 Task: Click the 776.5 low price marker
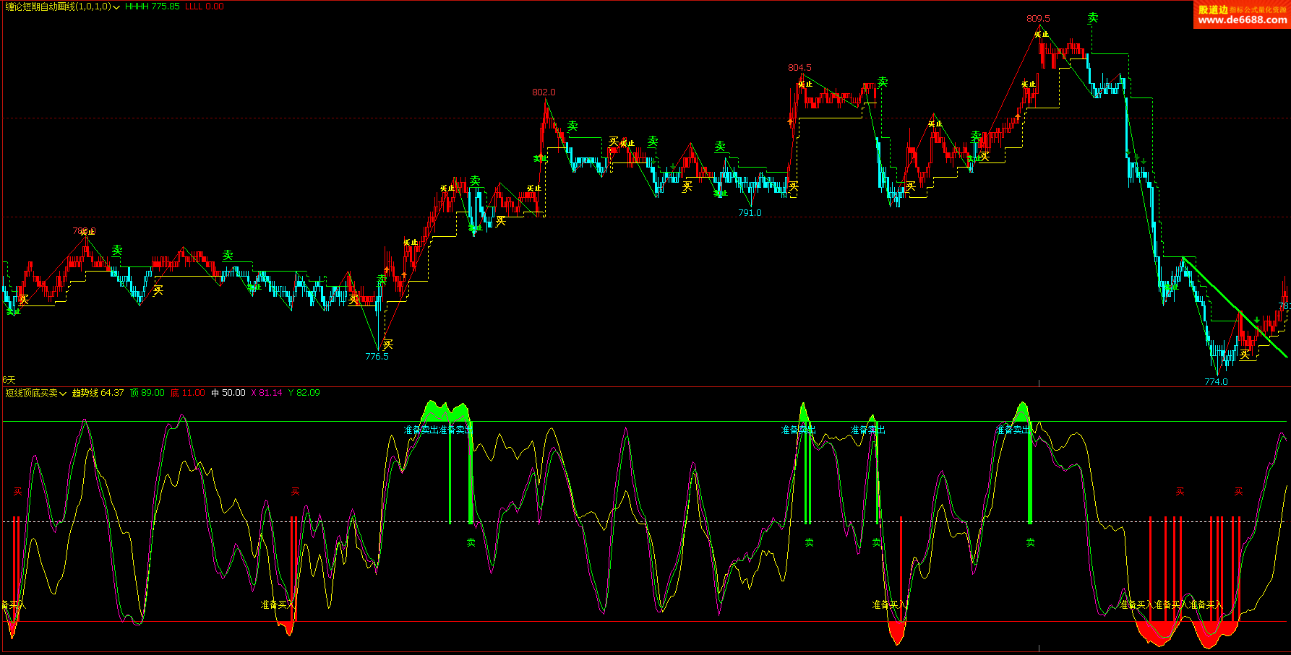[x=377, y=357]
